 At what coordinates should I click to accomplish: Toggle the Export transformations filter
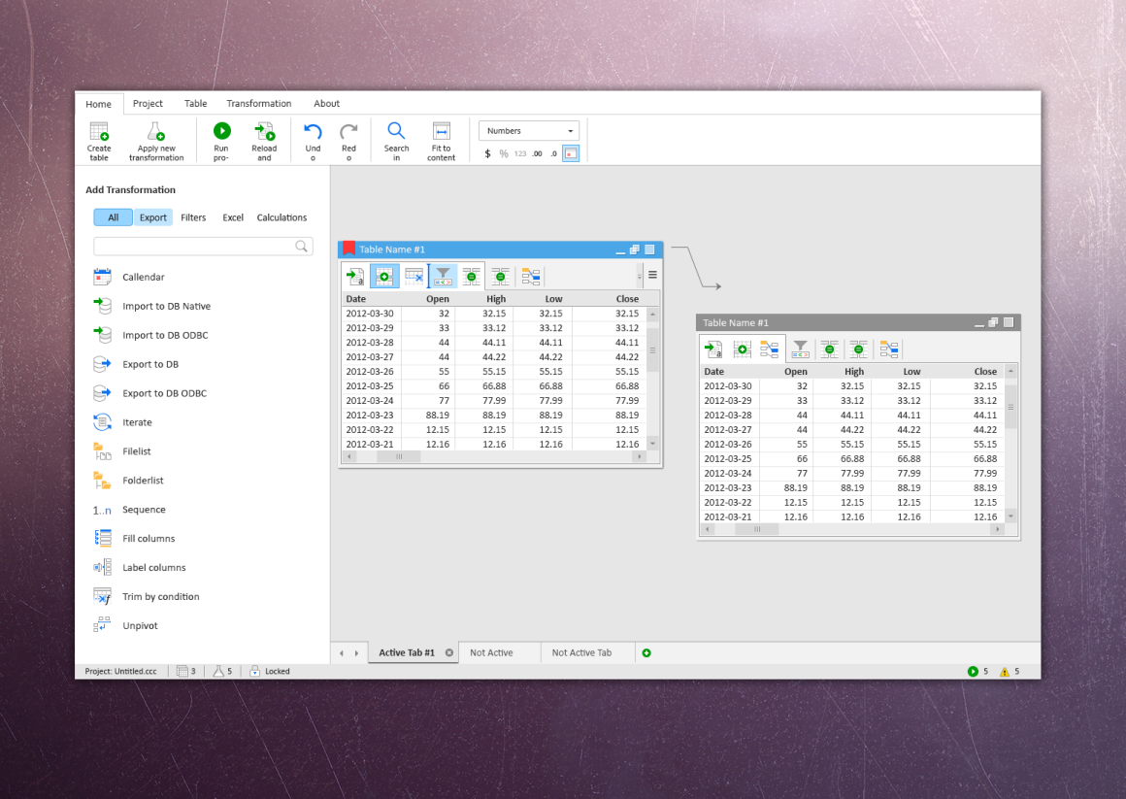pos(152,216)
